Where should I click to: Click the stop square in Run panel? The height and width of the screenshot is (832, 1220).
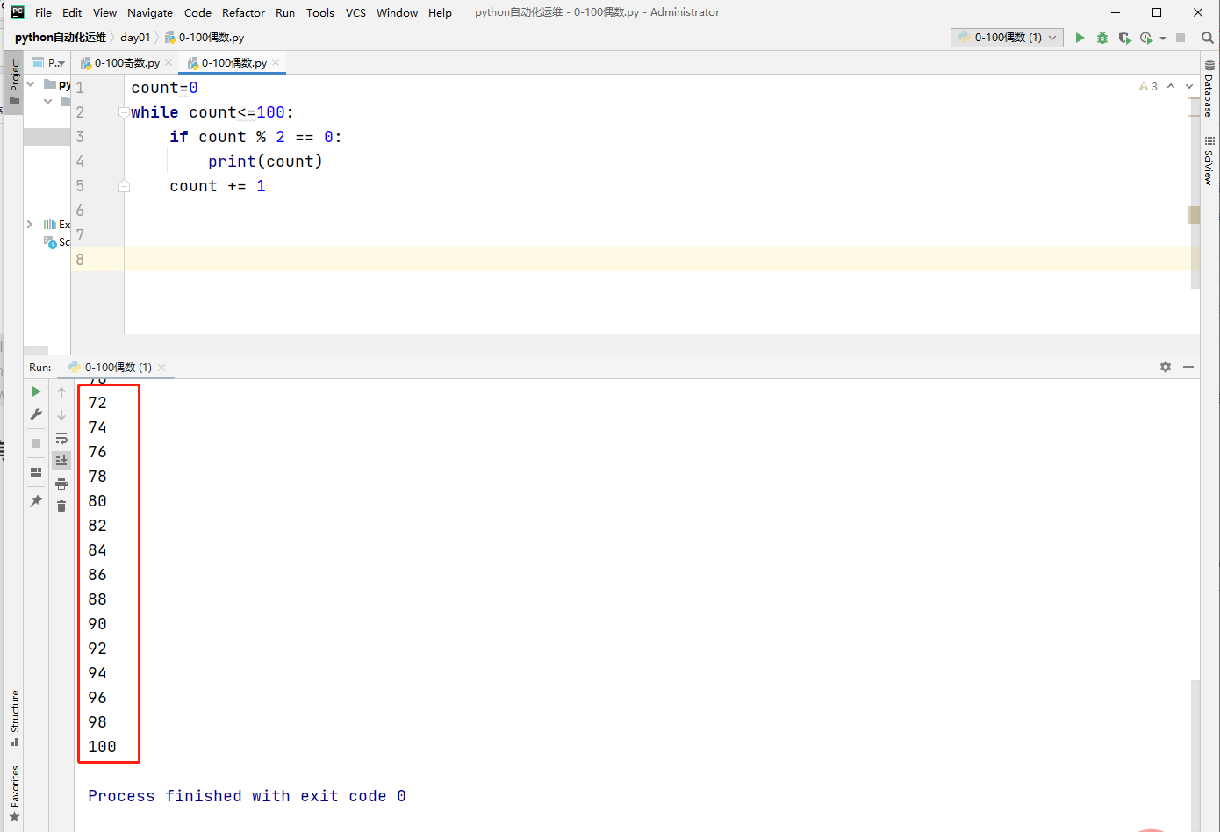coord(36,443)
